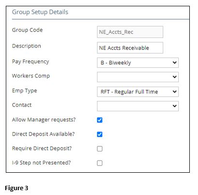
Task: Click the Workers Comp chevron arrow
Action: [174, 77]
